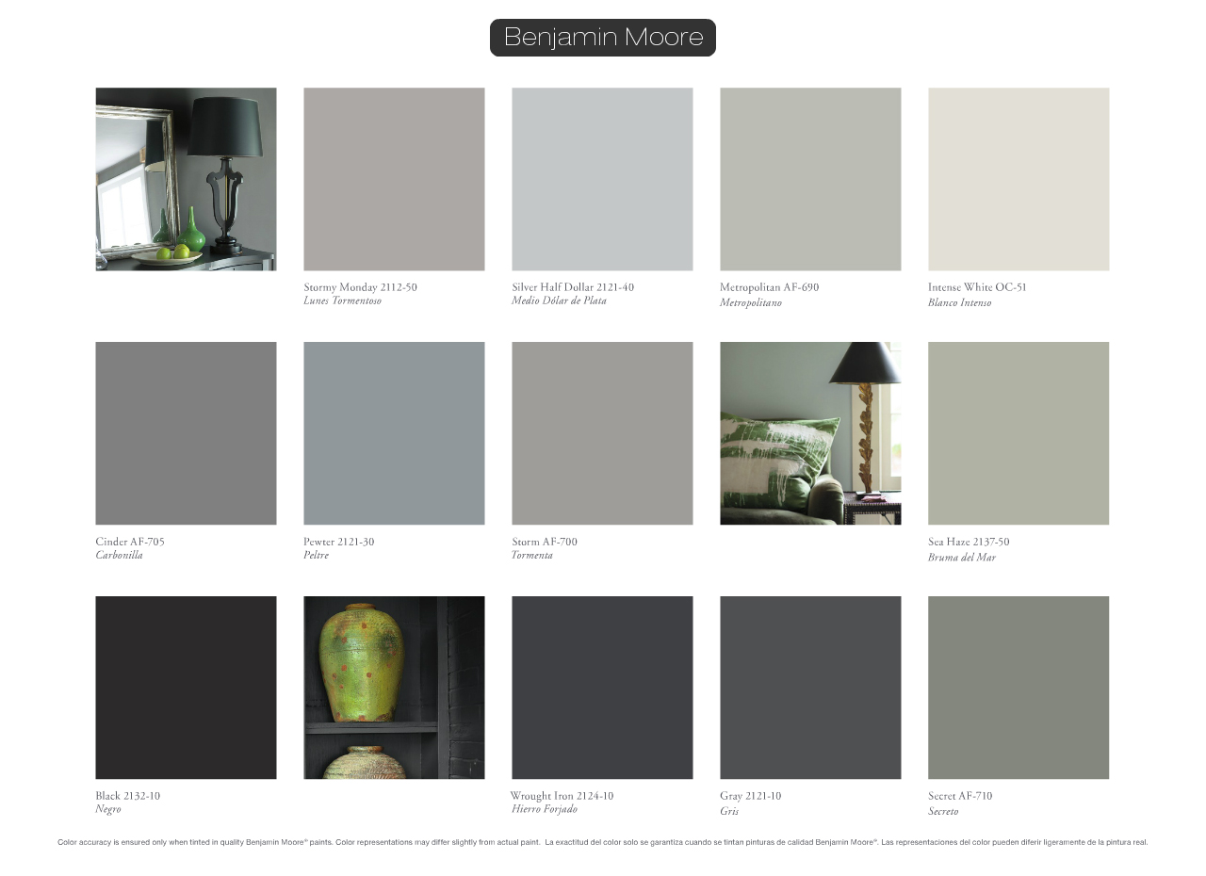Click the 'Hierro Forjado' caption
The height and width of the screenshot is (876, 1206).
545,810
